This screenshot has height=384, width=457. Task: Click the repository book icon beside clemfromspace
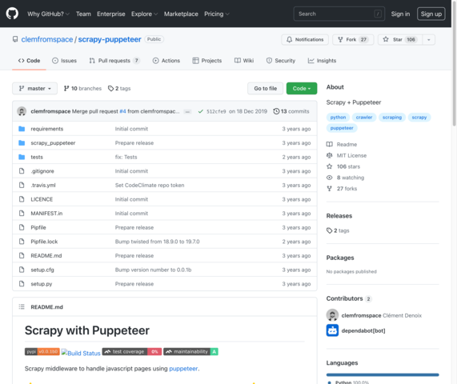15,39
